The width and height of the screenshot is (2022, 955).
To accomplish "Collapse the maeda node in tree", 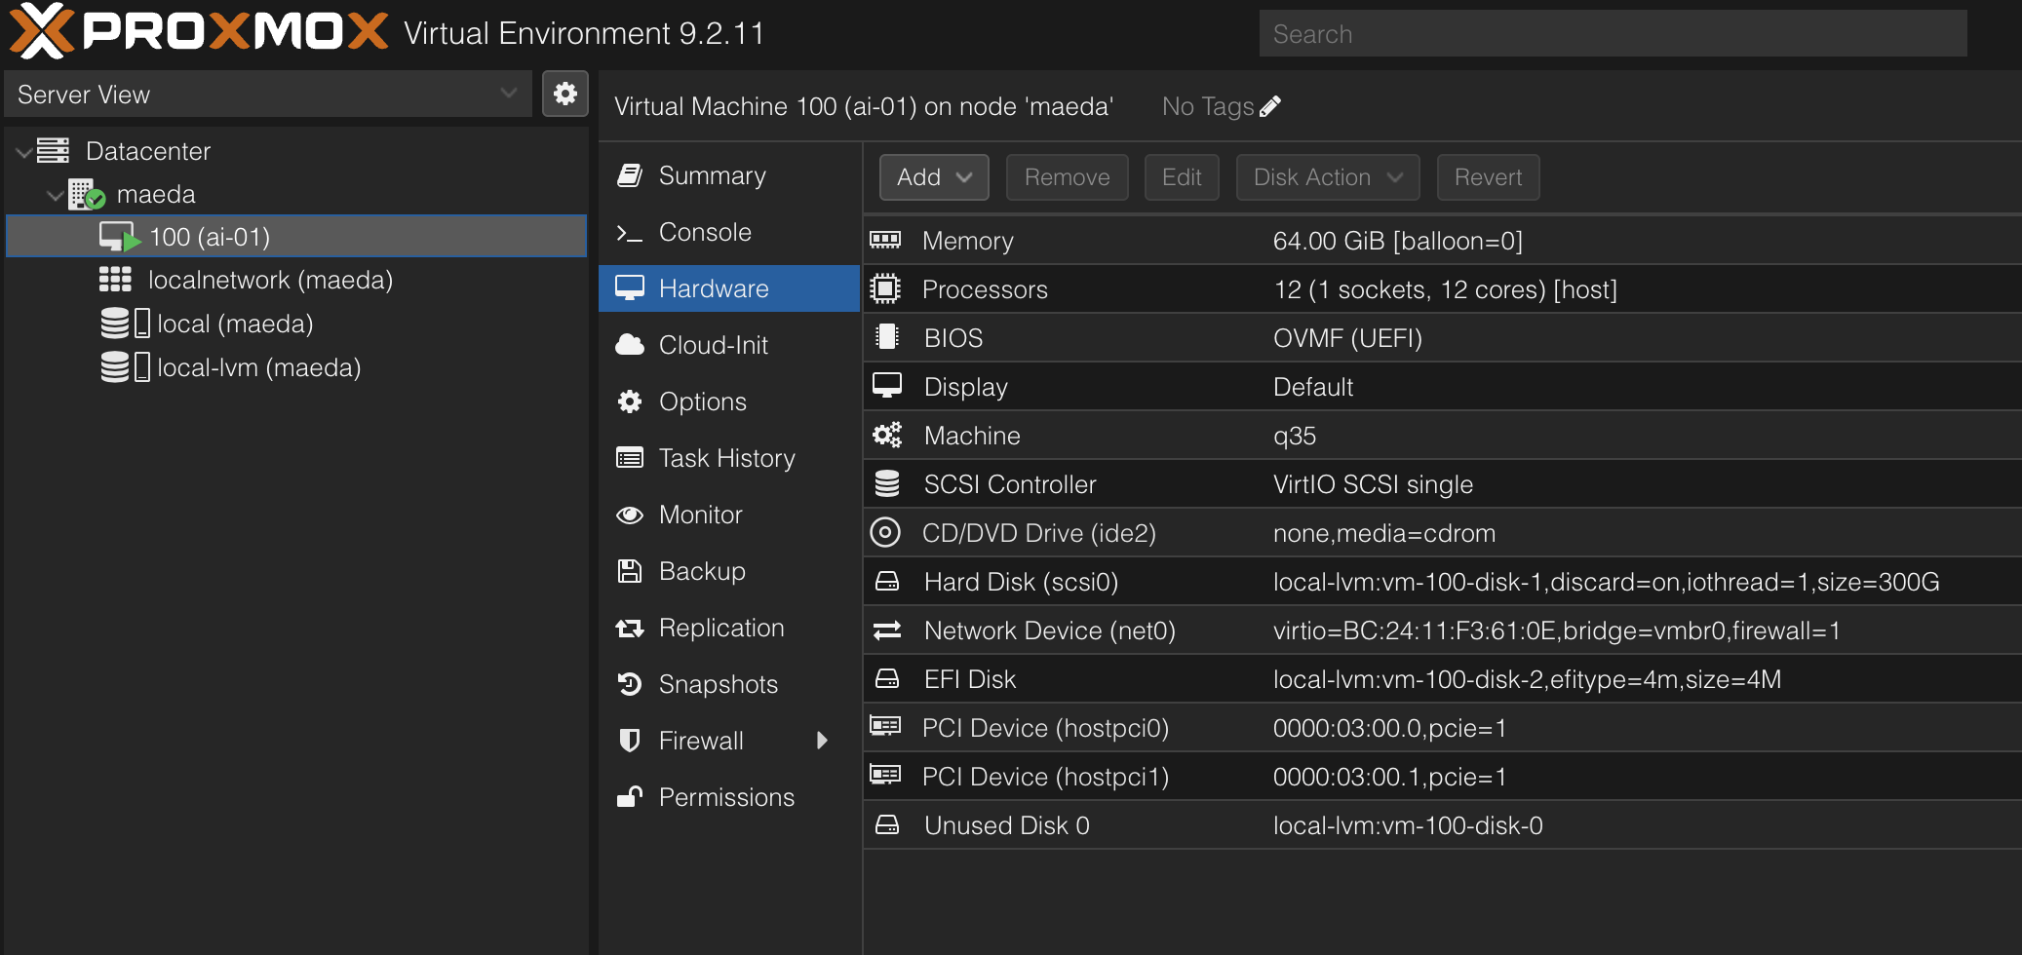I will click(55, 195).
